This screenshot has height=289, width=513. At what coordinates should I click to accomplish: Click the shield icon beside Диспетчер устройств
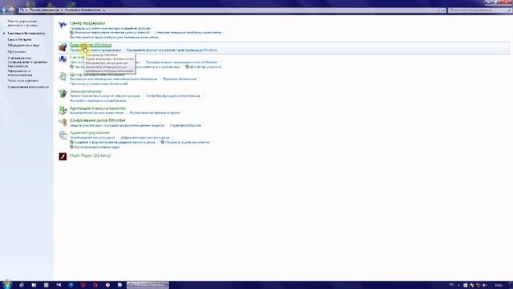pyautogui.click(x=187, y=67)
